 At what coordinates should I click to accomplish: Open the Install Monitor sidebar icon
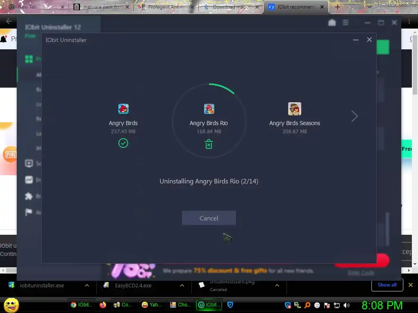click(x=29, y=180)
